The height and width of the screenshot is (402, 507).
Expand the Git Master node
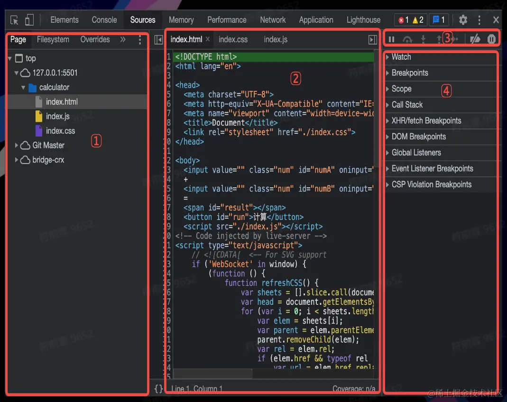(x=16, y=146)
